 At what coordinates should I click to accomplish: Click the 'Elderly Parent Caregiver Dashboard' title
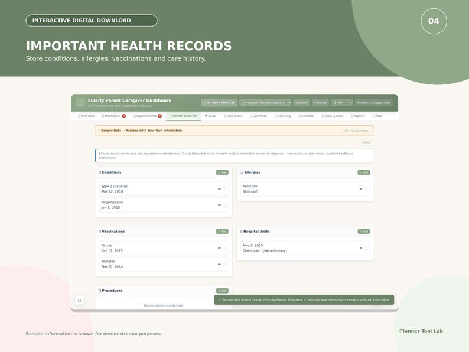point(130,100)
